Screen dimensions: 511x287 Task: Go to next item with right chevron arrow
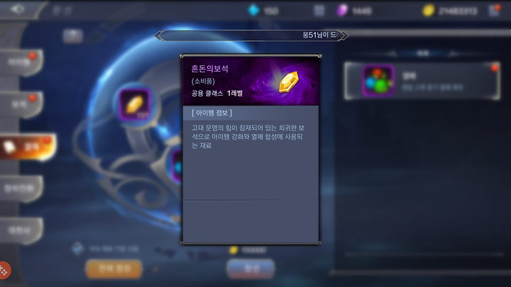(x=344, y=35)
